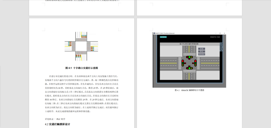Open the 时间设定 time setting button

[202, 54]
